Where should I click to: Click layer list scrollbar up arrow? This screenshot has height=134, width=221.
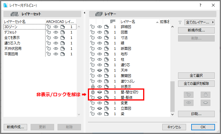click(x=172, y=27)
